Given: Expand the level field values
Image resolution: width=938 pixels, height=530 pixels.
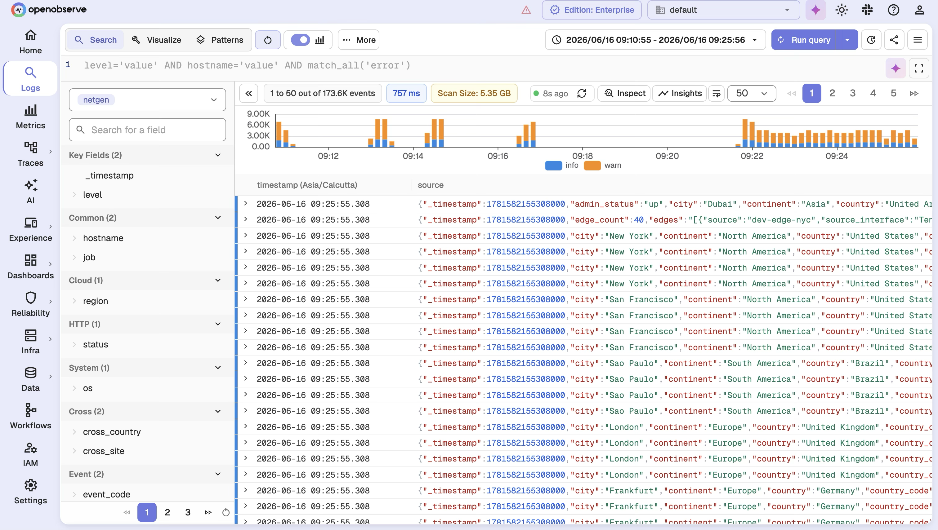Looking at the screenshot, I should (x=74, y=195).
